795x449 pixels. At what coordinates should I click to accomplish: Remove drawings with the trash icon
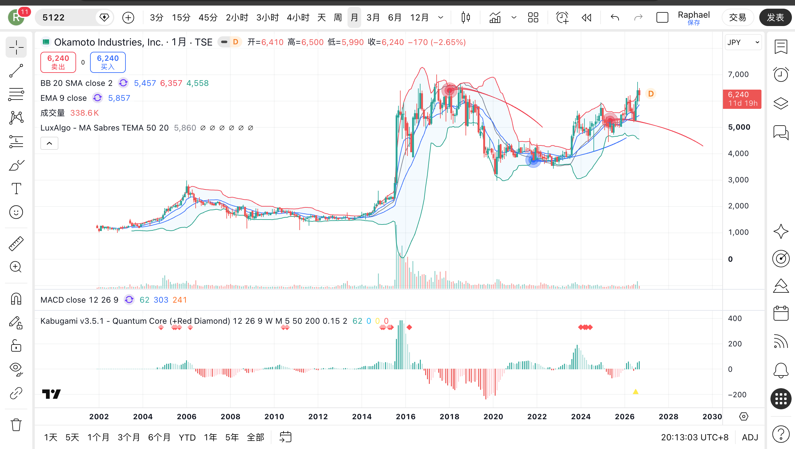[16, 425]
